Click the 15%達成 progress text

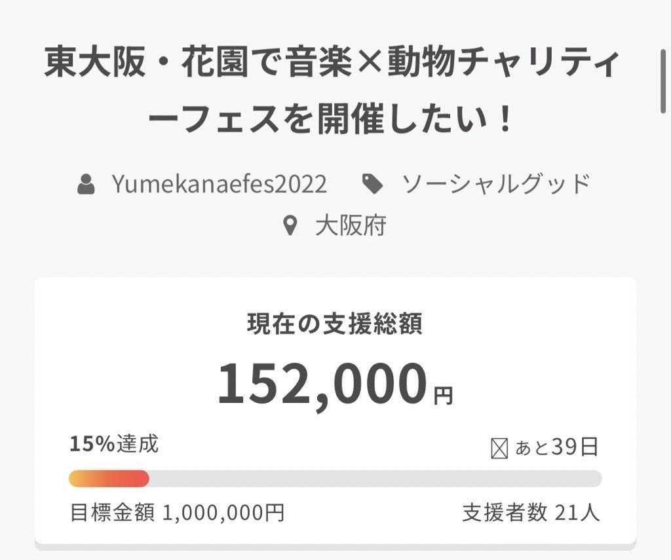click(x=114, y=445)
